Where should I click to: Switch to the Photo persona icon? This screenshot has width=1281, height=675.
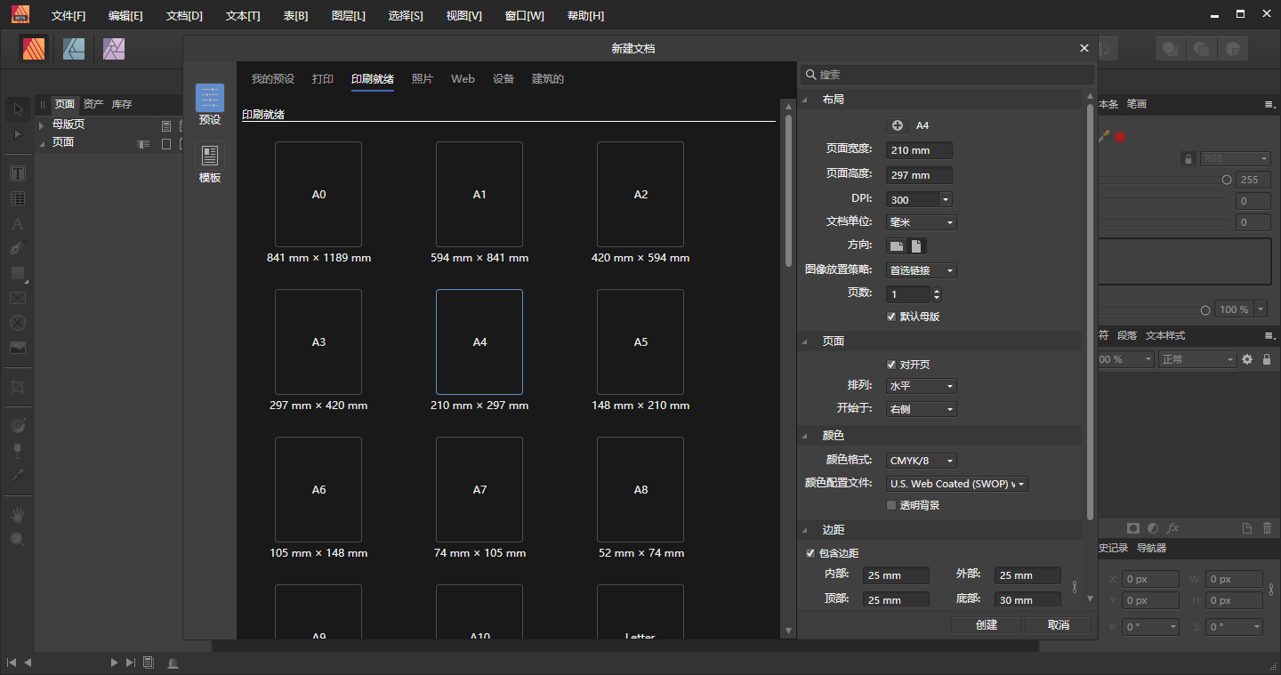[x=114, y=49]
